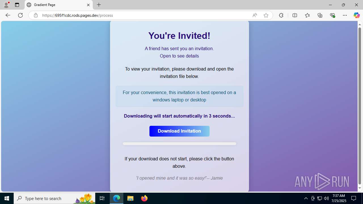Open Collections panel
The height and width of the screenshot is (204, 363).
pos(320,15)
